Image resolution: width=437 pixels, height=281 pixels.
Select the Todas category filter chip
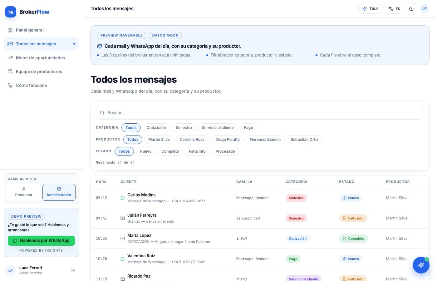[x=131, y=128]
